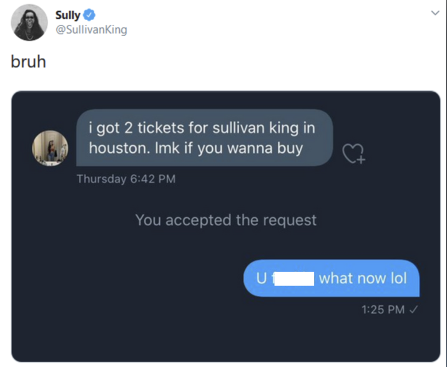Click the 'Thursday 6:42 PM' timestamp
This screenshot has width=447, height=367.
125,179
